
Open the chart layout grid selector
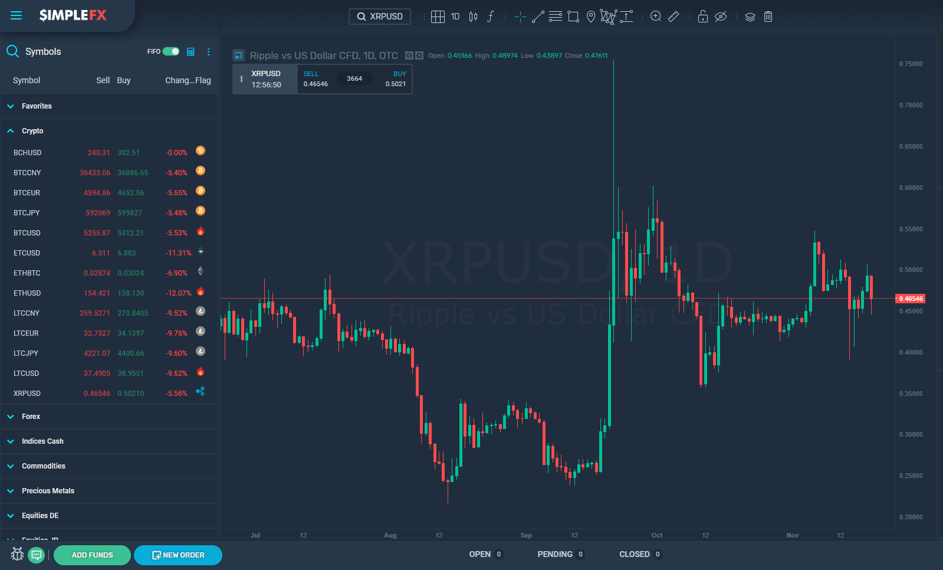[438, 17]
